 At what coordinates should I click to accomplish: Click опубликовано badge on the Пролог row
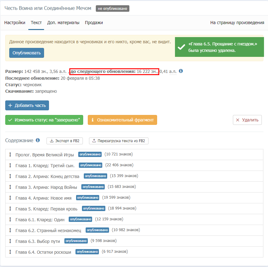click(x=90, y=154)
